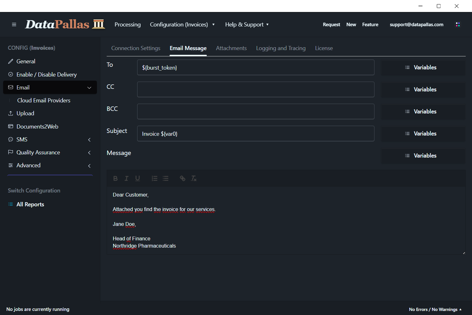Click the list icon in To row's Variables button

coord(407,67)
